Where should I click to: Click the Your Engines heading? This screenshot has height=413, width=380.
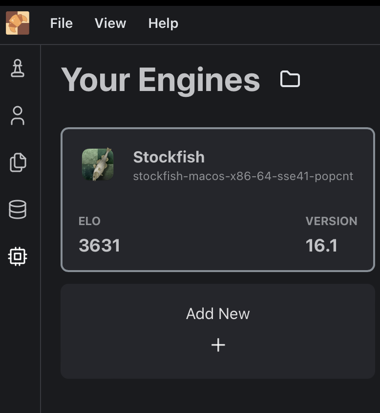(161, 79)
